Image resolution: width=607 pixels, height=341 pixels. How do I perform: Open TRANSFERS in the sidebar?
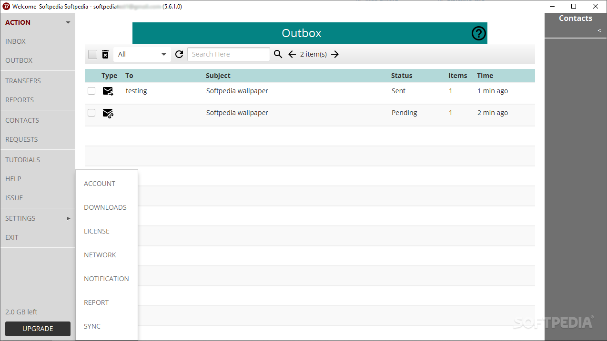click(23, 81)
